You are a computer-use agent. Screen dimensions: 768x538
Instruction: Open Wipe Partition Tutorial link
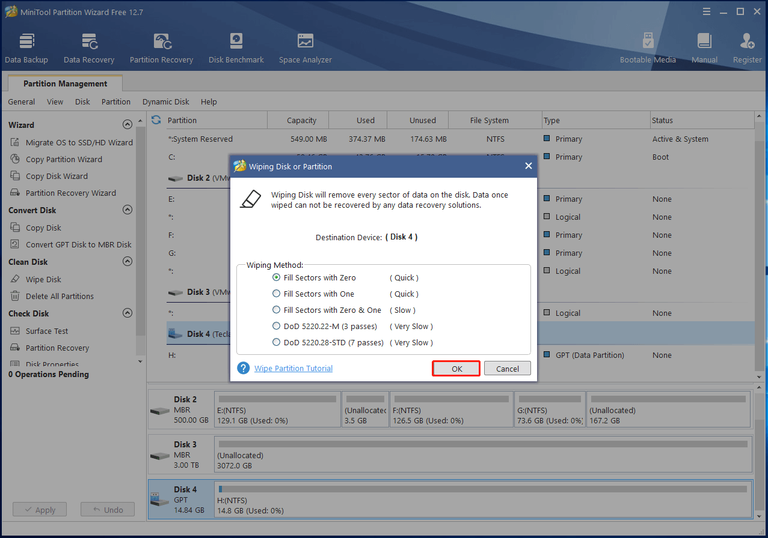pos(293,368)
